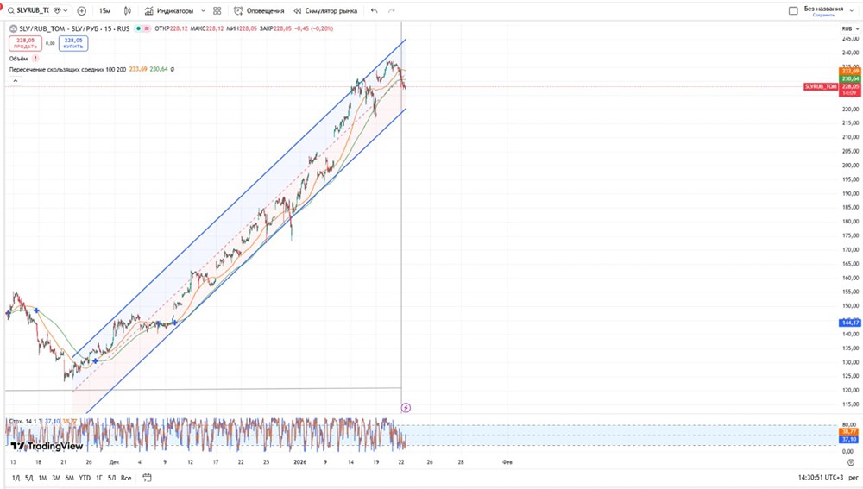Screen dimensions: 863x489
Task: Set range to 1Г
Action: coord(99,478)
